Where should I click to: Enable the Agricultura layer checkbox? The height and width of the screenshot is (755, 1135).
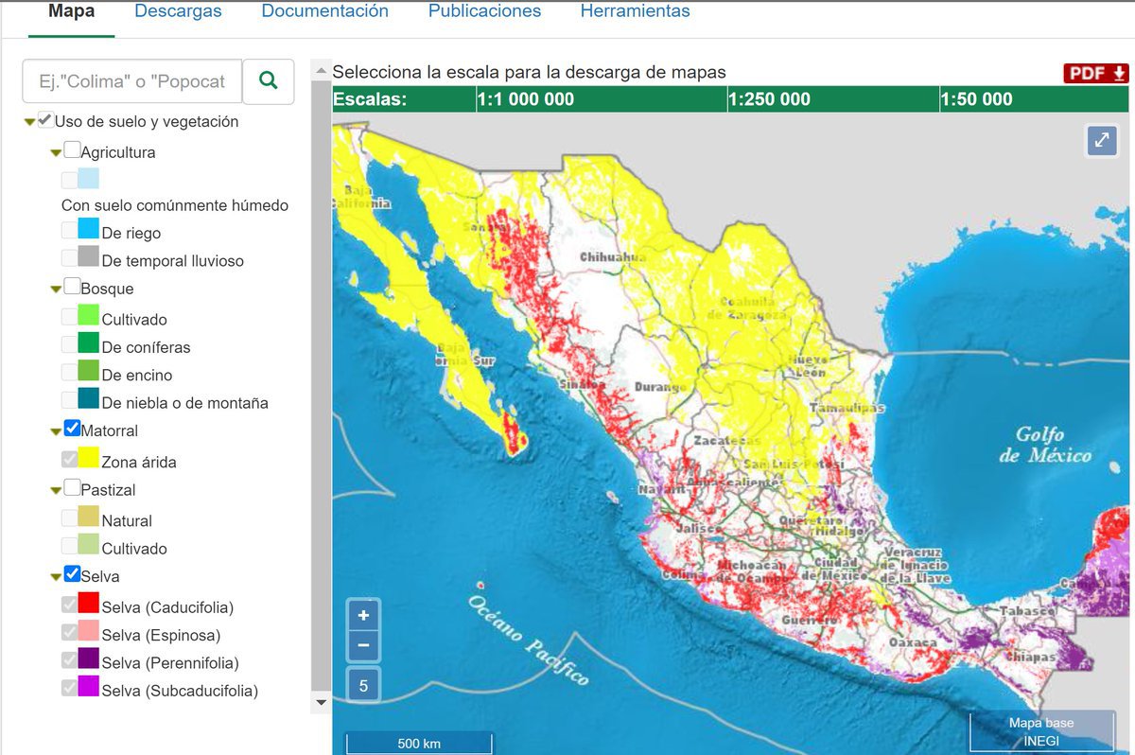pos(72,150)
